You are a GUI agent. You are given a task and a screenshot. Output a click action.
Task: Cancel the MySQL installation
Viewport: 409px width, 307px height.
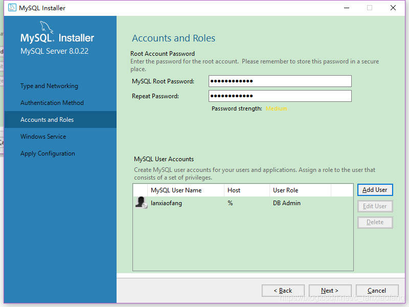(x=377, y=291)
